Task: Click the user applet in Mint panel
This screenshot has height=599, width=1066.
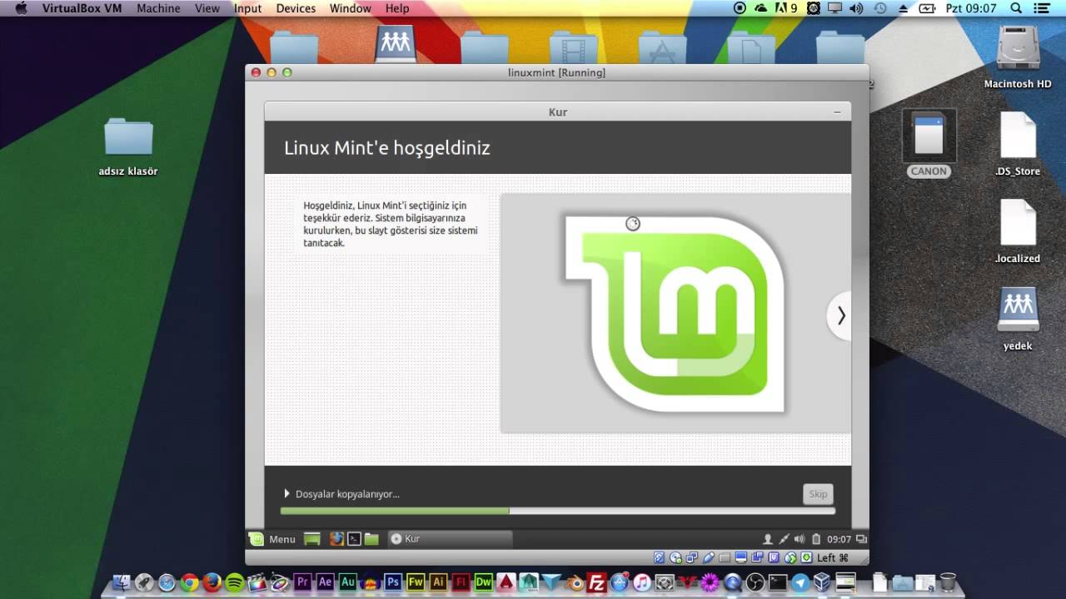Action: coord(768,539)
